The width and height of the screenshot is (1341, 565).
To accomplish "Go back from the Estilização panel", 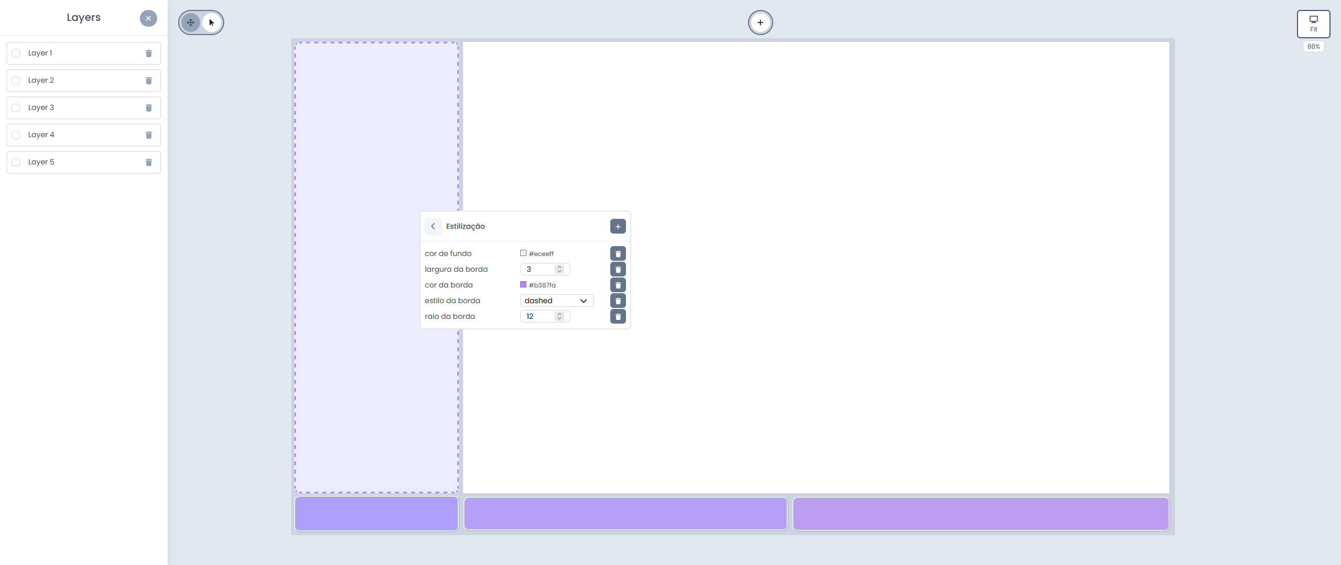I will [433, 226].
